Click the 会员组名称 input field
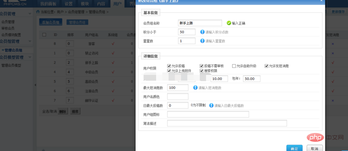 point(200,23)
